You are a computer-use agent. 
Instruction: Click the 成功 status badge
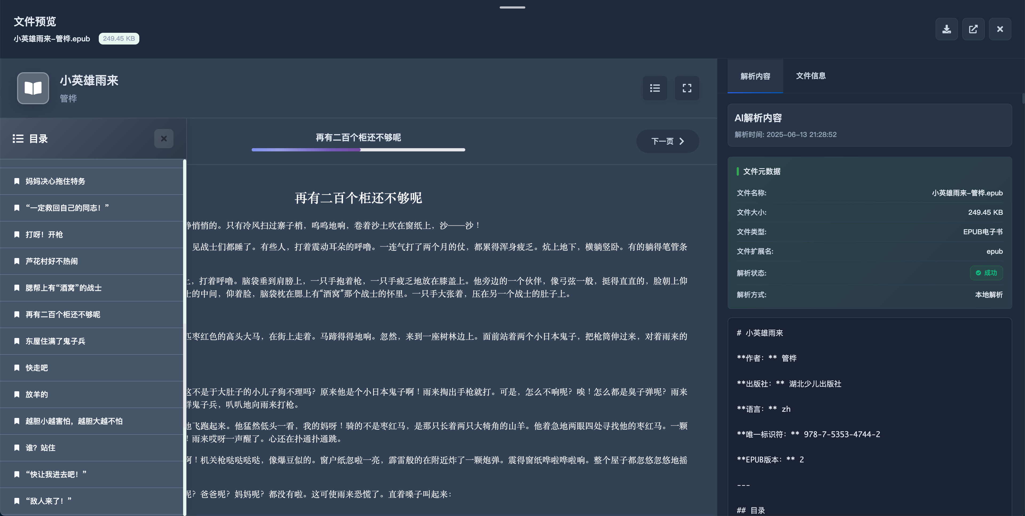[986, 273]
